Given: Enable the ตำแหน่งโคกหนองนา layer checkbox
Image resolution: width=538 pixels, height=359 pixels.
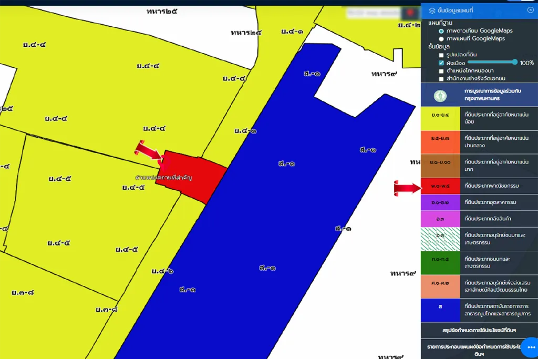Looking at the screenshot, I should coord(441,70).
